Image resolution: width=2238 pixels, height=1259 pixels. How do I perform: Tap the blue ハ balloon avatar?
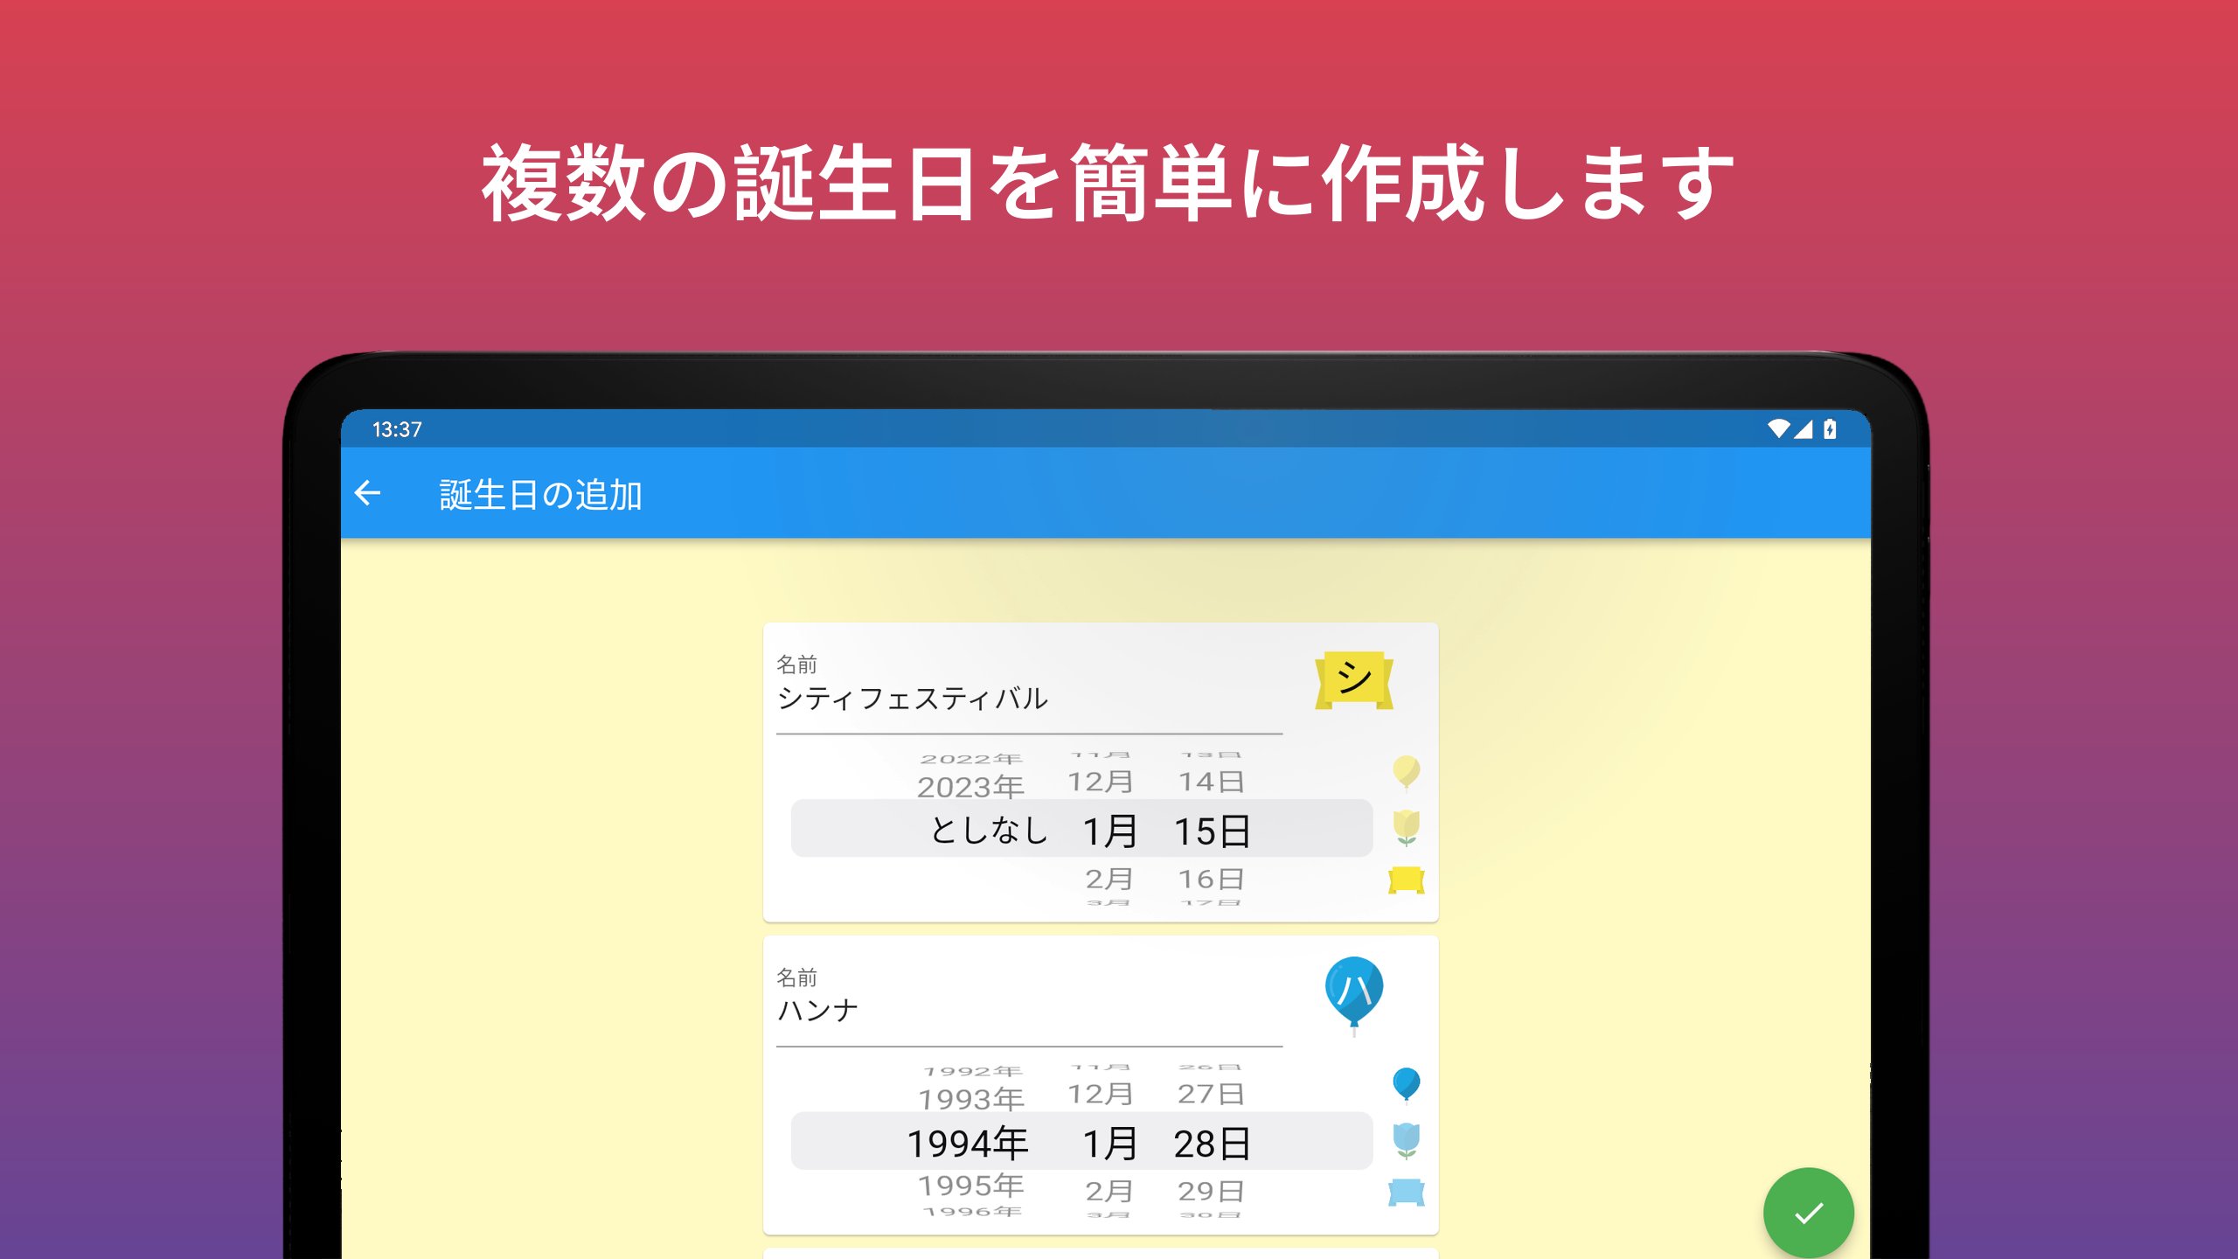(x=1353, y=993)
